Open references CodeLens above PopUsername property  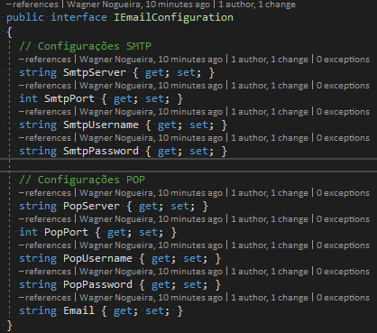click(x=45, y=245)
